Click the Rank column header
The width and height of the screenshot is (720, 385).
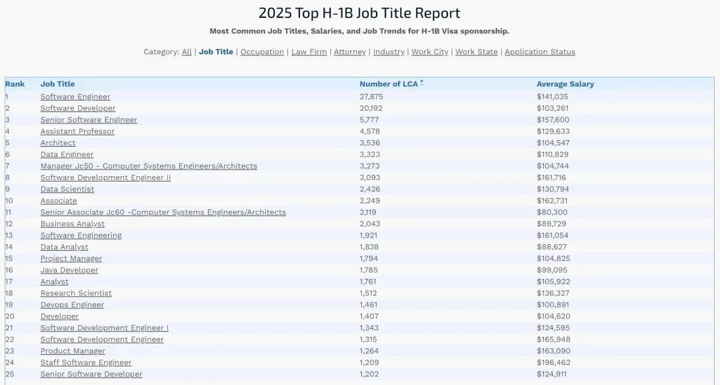coord(15,84)
